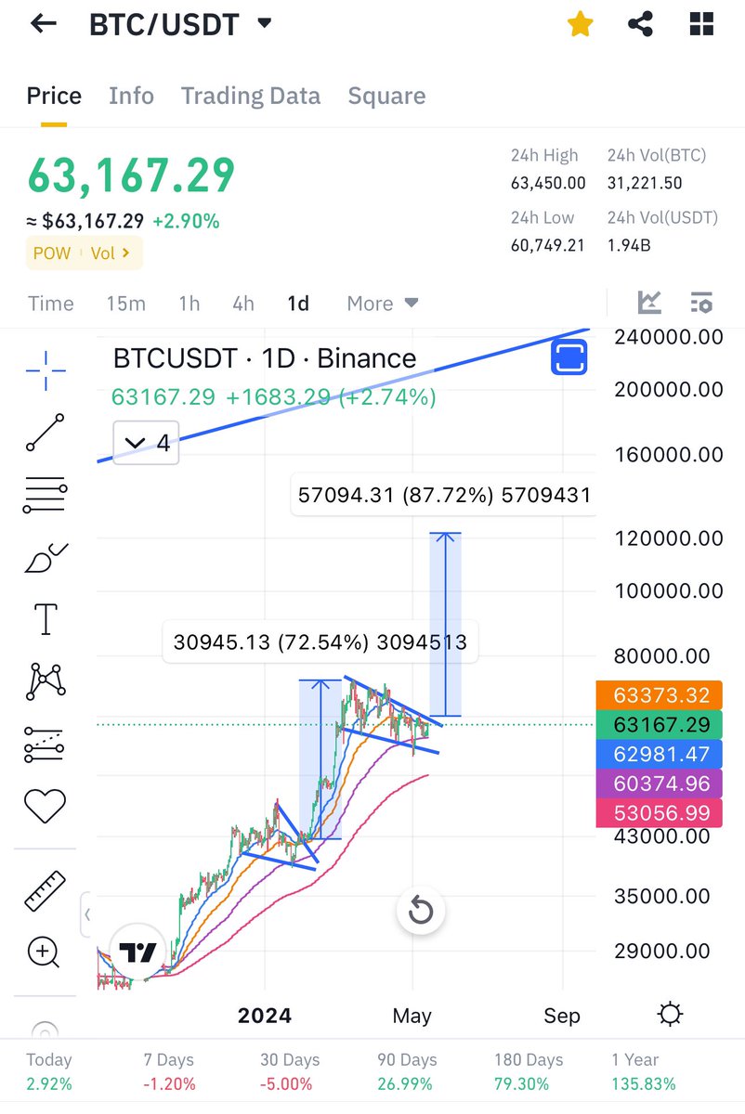Tap the Today 2.92% performance
The width and height of the screenshot is (745, 1114).
(x=49, y=1071)
